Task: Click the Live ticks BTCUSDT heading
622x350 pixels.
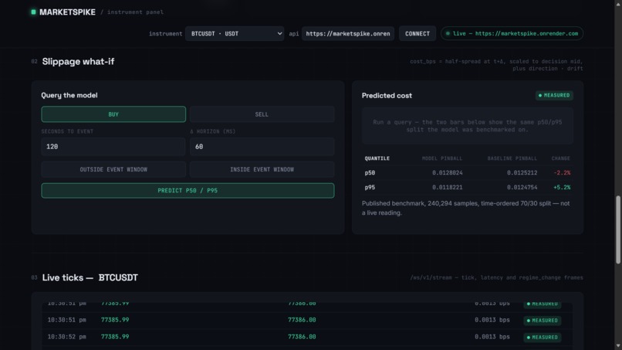Action: (x=90, y=277)
